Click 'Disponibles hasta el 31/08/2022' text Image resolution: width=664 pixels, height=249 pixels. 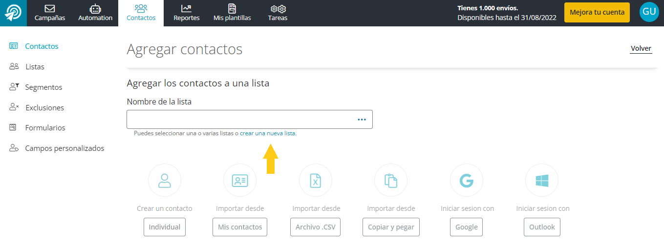pyautogui.click(x=507, y=18)
